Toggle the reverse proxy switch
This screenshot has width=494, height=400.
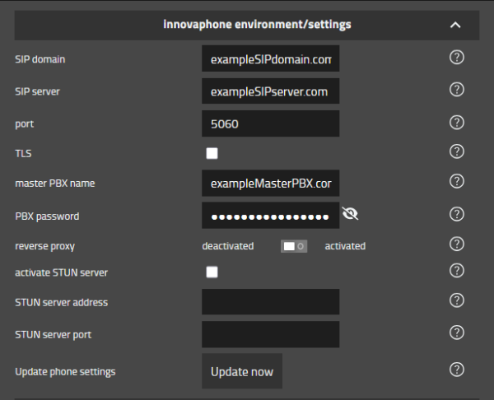(x=294, y=246)
